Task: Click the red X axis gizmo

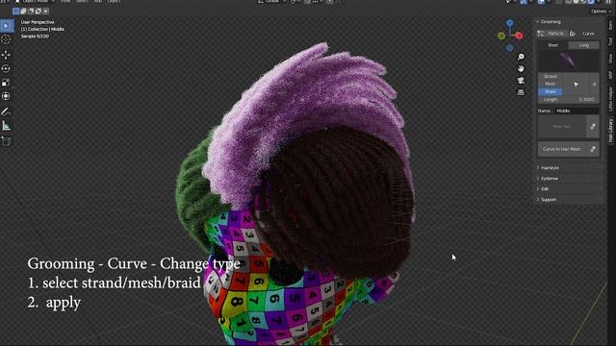Action: pos(519,36)
